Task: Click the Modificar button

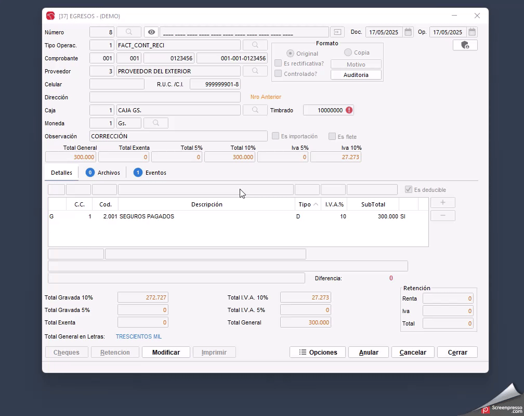Action: tap(166, 353)
